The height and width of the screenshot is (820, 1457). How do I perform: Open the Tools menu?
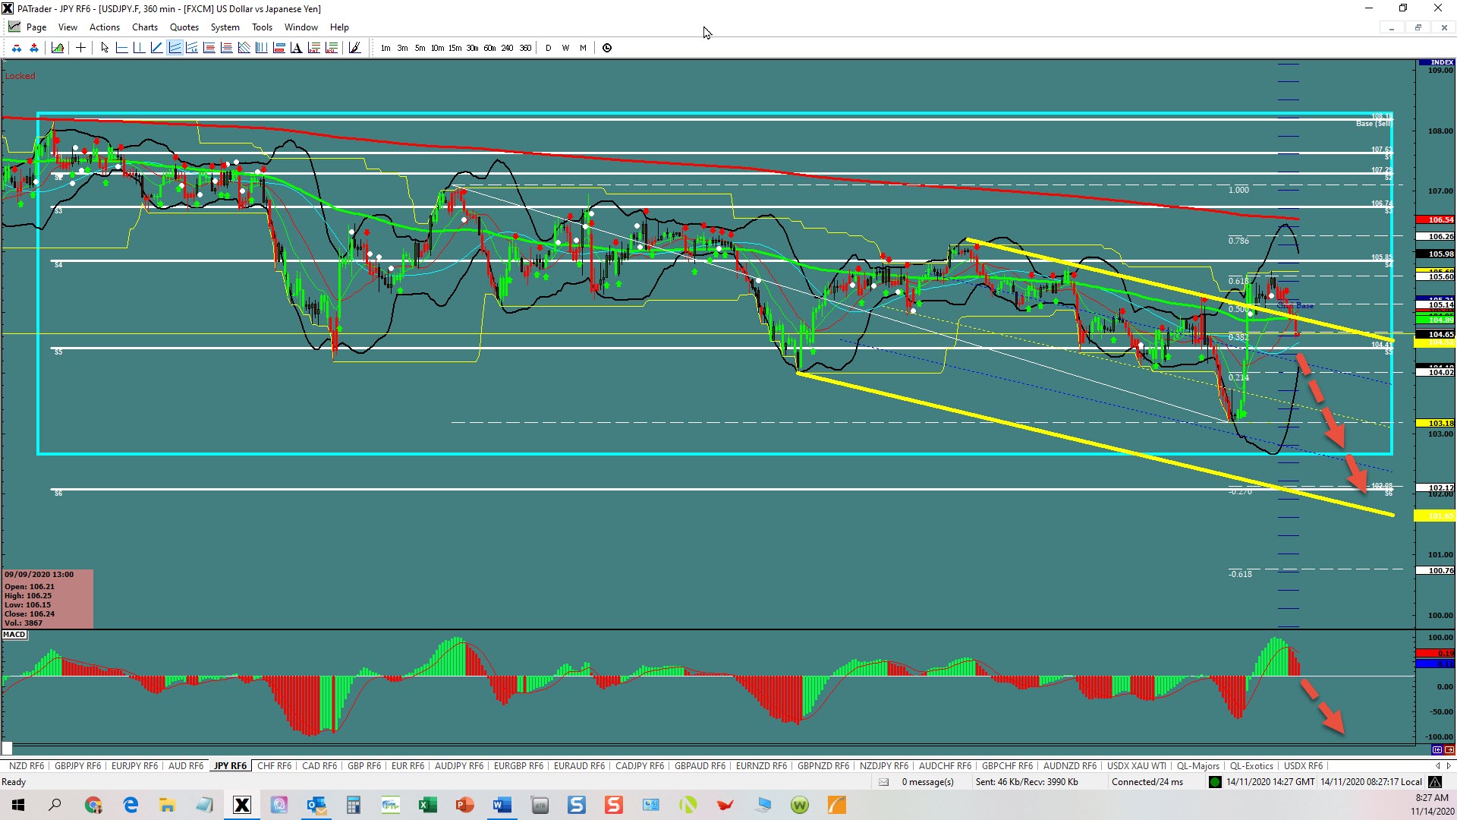coord(262,27)
